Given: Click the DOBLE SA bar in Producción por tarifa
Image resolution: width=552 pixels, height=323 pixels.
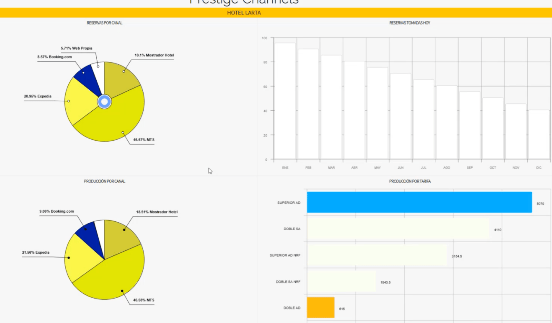Looking at the screenshot, I should (398, 229).
